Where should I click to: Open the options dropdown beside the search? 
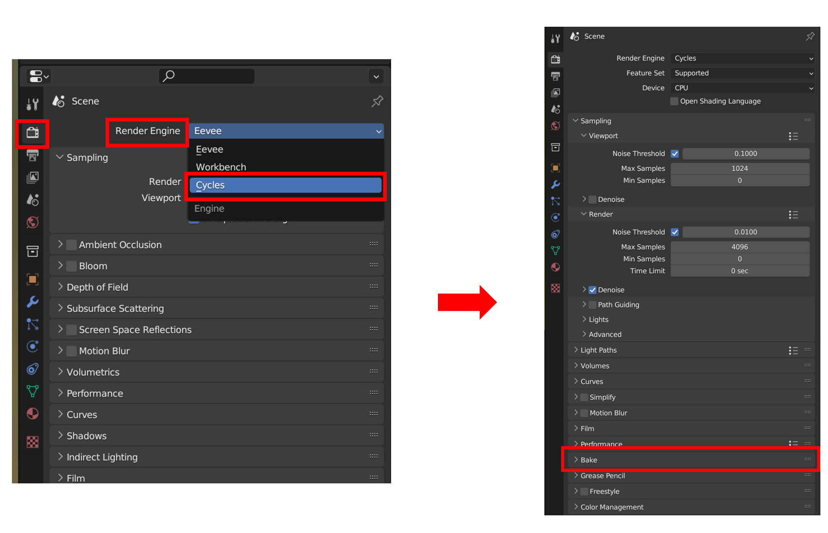pyautogui.click(x=376, y=76)
